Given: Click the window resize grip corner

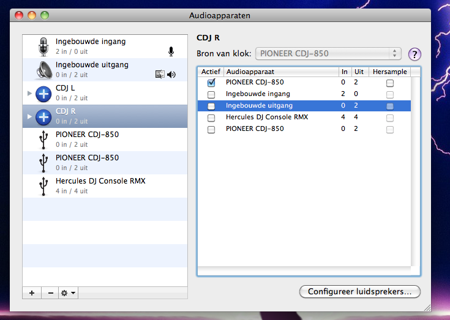Looking at the screenshot, I should tap(427, 308).
